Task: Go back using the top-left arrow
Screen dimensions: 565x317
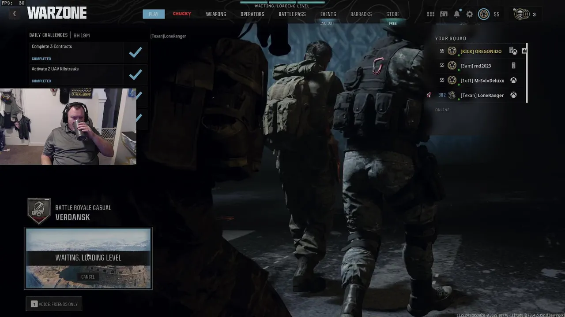Action: coord(14,14)
